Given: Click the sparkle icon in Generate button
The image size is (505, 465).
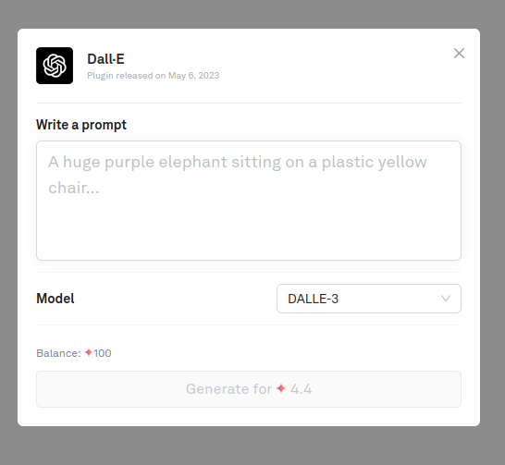Looking at the screenshot, I should pyautogui.click(x=281, y=389).
